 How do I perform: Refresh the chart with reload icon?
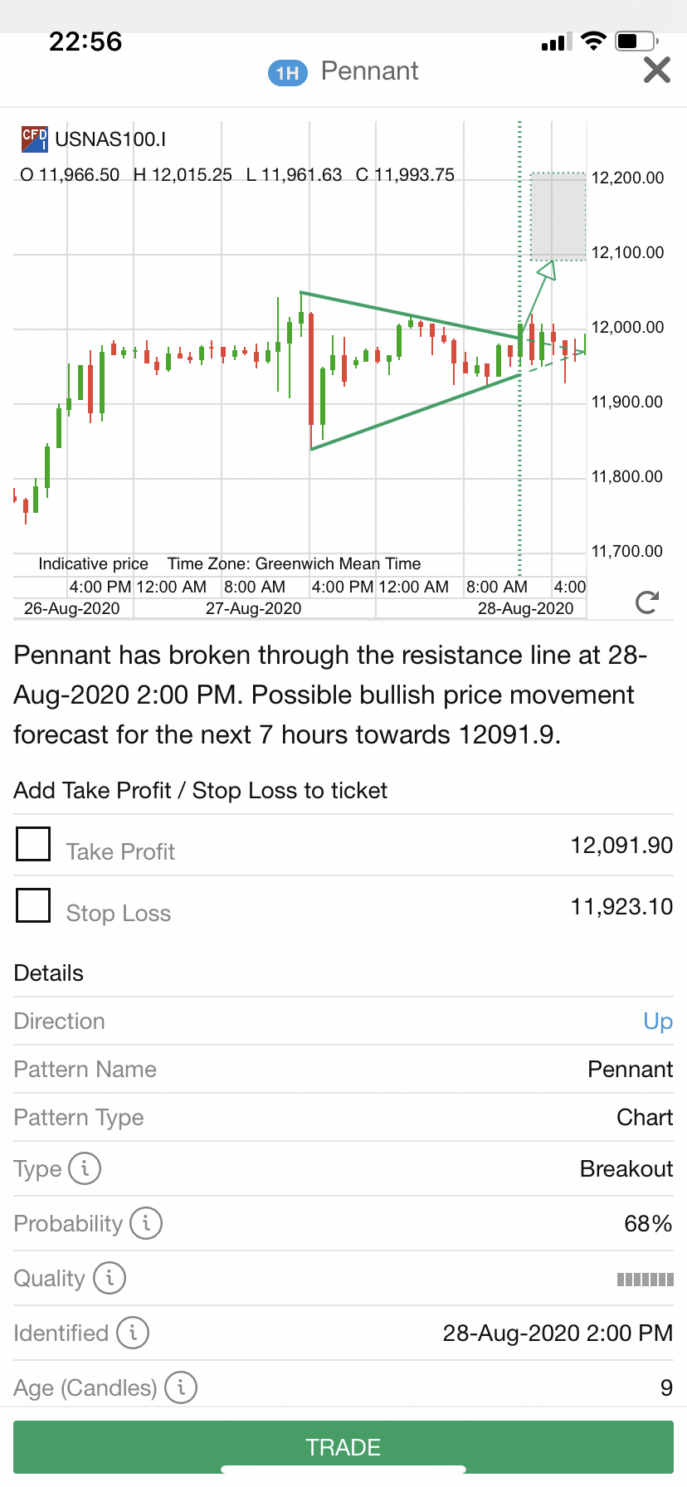(646, 602)
